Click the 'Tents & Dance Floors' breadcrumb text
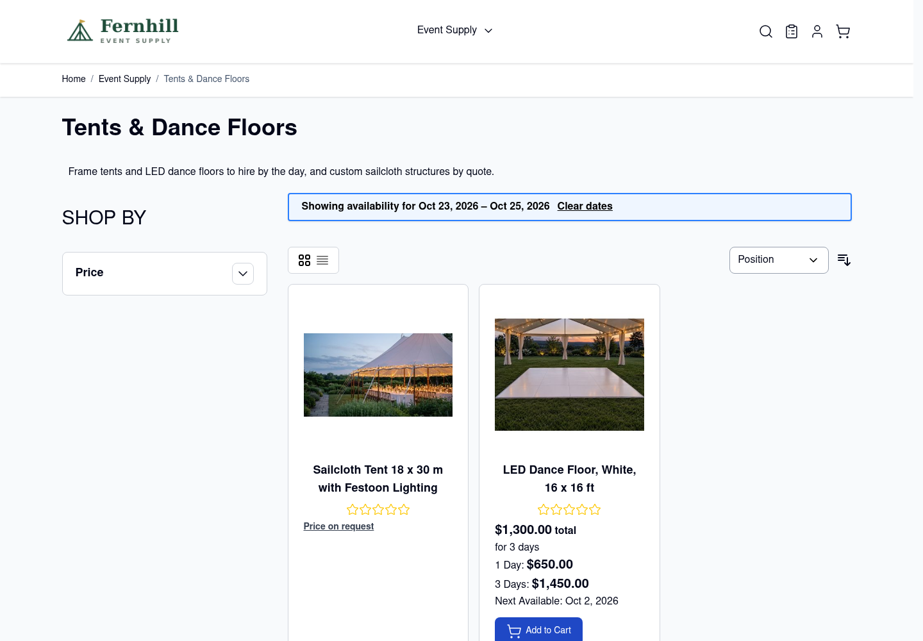Screen dimensions: 923x641 click(x=206, y=79)
